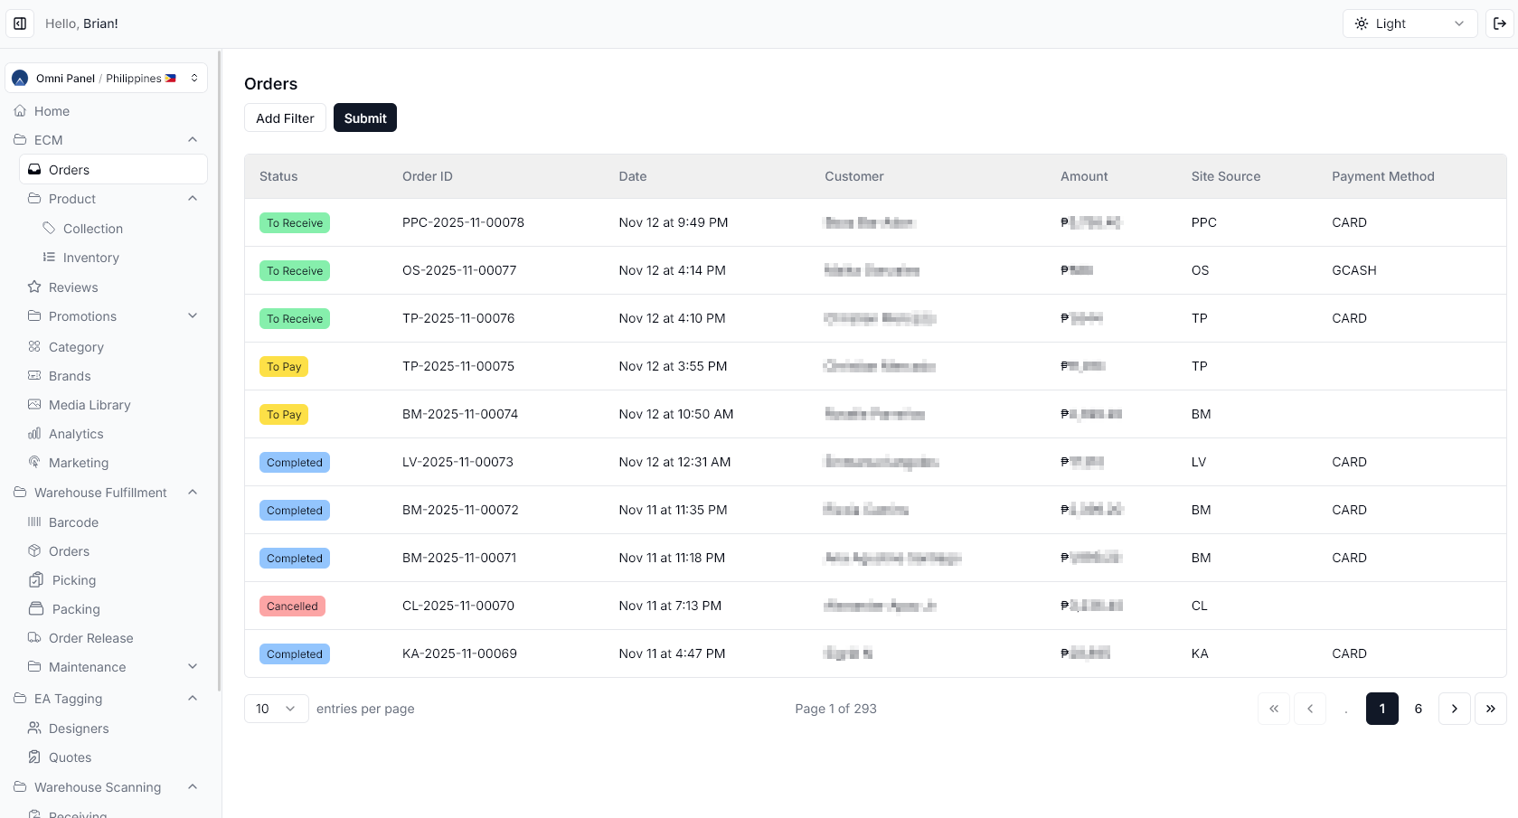Click the Cancelled badge on order CL-2025-11-00070
1518x818 pixels.
pyautogui.click(x=292, y=606)
